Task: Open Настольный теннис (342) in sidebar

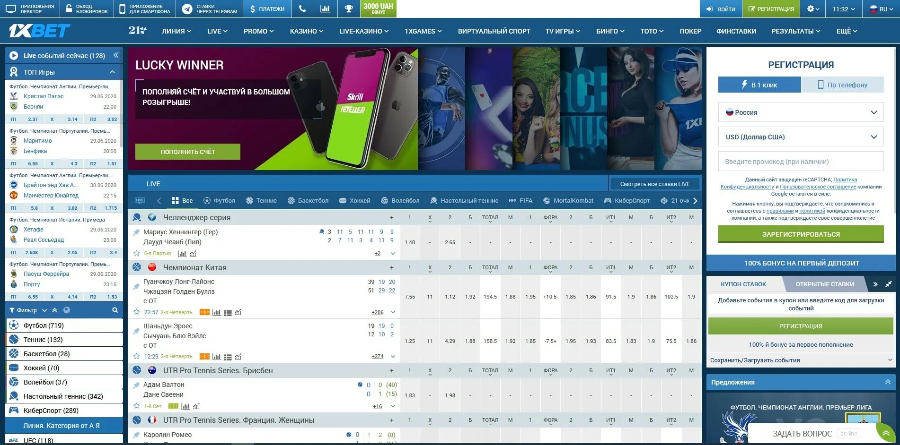Action: point(64,396)
